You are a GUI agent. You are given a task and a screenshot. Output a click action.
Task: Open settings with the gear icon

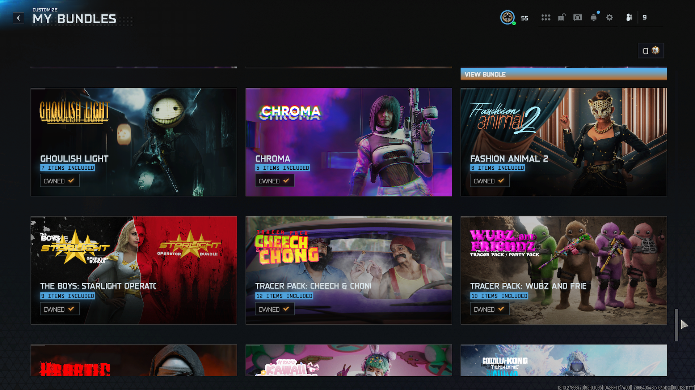pos(610,17)
